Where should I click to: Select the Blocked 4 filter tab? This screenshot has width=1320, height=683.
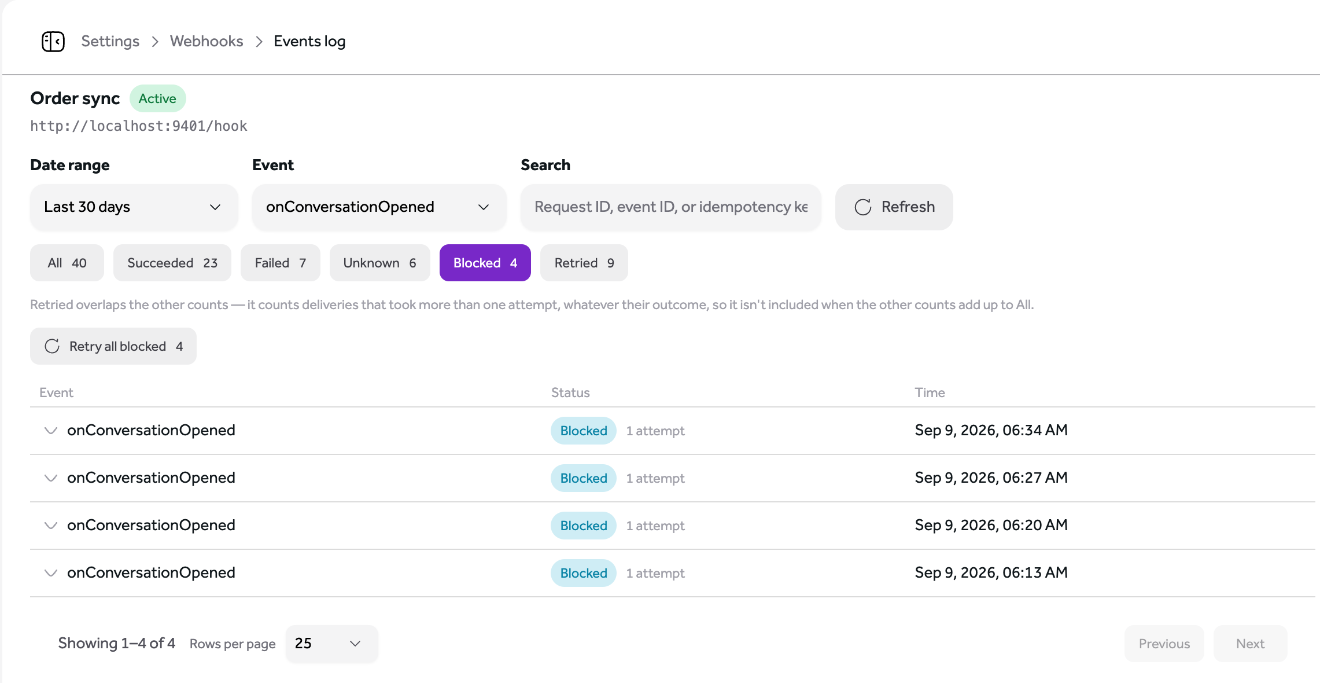point(485,263)
